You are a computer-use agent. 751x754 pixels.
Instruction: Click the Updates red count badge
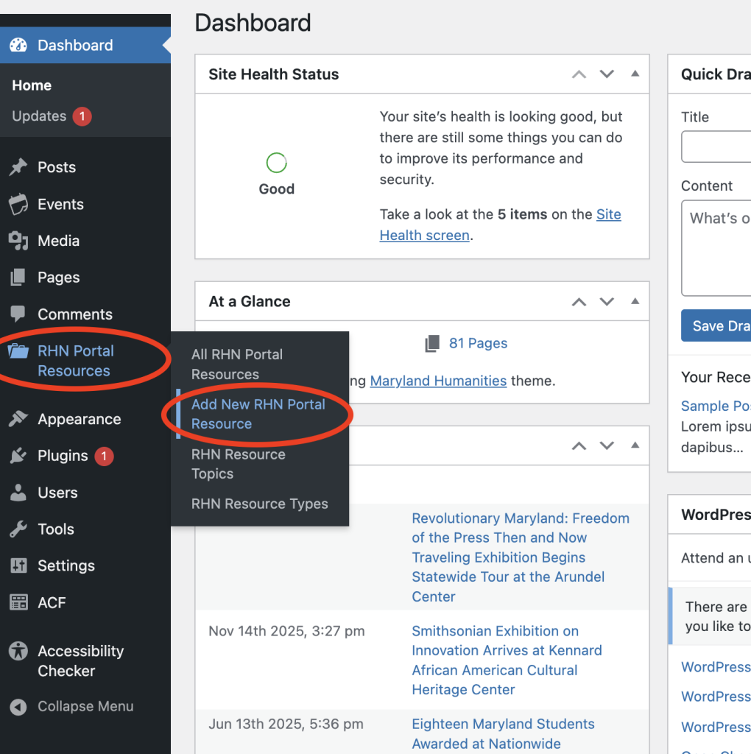(x=82, y=116)
